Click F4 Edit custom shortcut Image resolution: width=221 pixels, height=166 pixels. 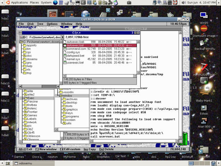pyautogui.click(x=70, y=149)
